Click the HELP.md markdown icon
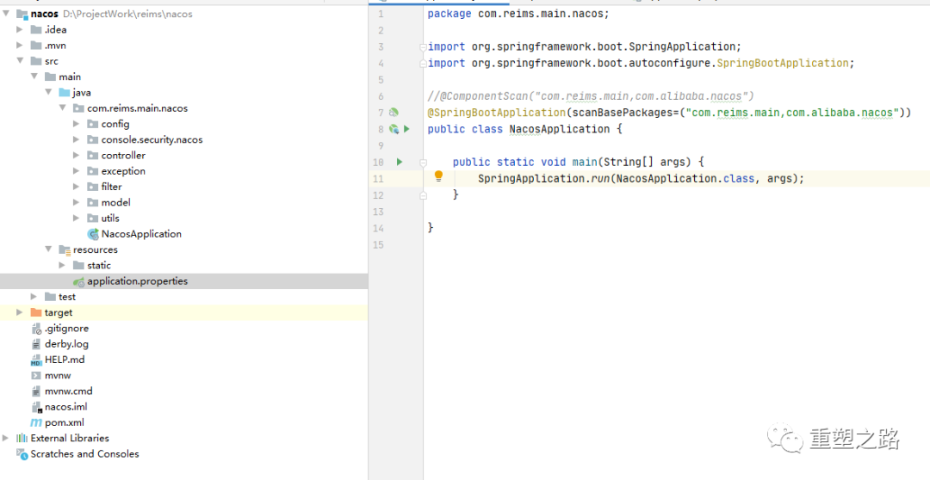 pos(36,360)
